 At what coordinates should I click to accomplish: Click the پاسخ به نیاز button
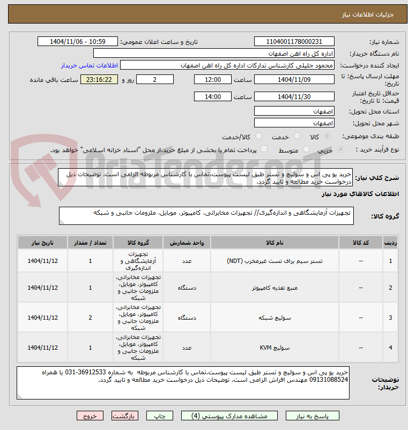click(x=312, y=416)
